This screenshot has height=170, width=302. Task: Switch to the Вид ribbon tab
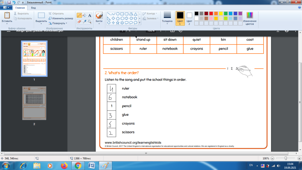tap(33, 8)
